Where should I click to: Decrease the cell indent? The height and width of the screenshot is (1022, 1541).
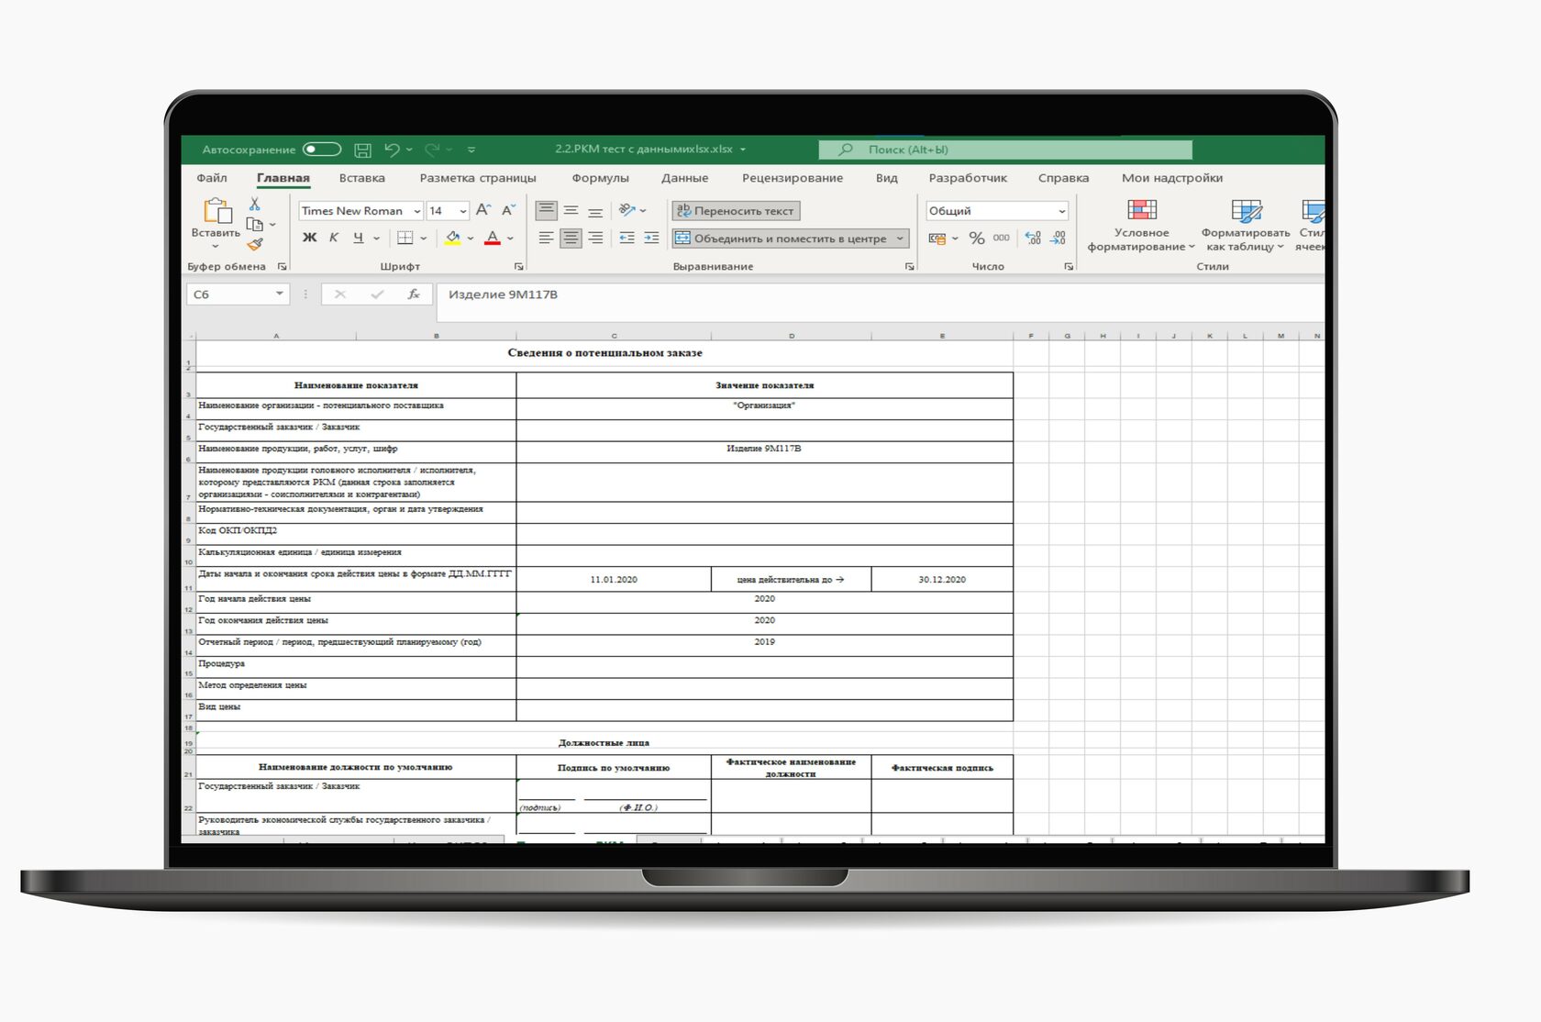pos(626,238)
